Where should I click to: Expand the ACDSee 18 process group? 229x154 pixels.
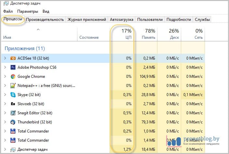point(5,58)
